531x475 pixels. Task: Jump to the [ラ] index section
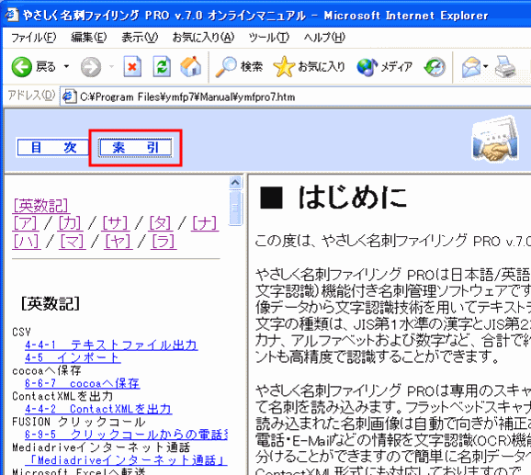click(164, 242)
